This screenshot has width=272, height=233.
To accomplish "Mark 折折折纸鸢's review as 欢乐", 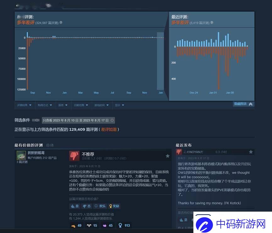I will pyautogui.click(x=100, y=206).
